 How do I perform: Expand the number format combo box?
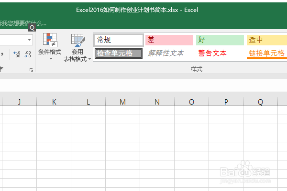pos(29,40)
